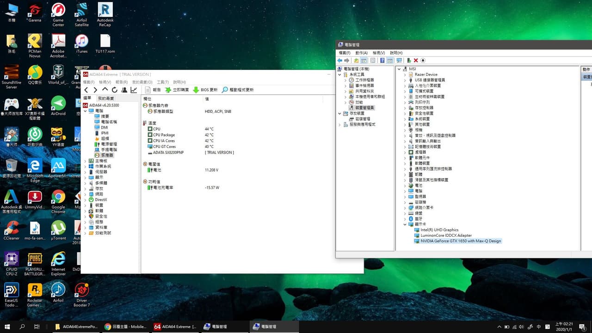Viewport: 592px width, 333px height.
Task: Open the Google Chrome desktop icon
Action: tap(58, 201)
